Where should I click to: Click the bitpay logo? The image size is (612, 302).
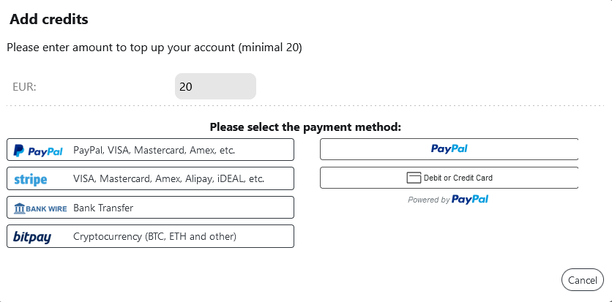(x=32, y=237)
